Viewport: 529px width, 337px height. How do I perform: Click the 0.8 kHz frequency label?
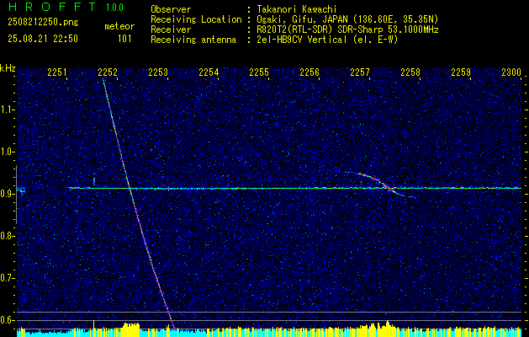pos(7,236)
